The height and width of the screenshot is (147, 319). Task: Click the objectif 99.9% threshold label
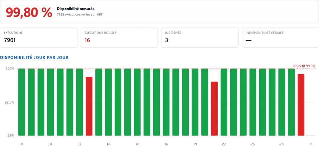pos(304,66)
